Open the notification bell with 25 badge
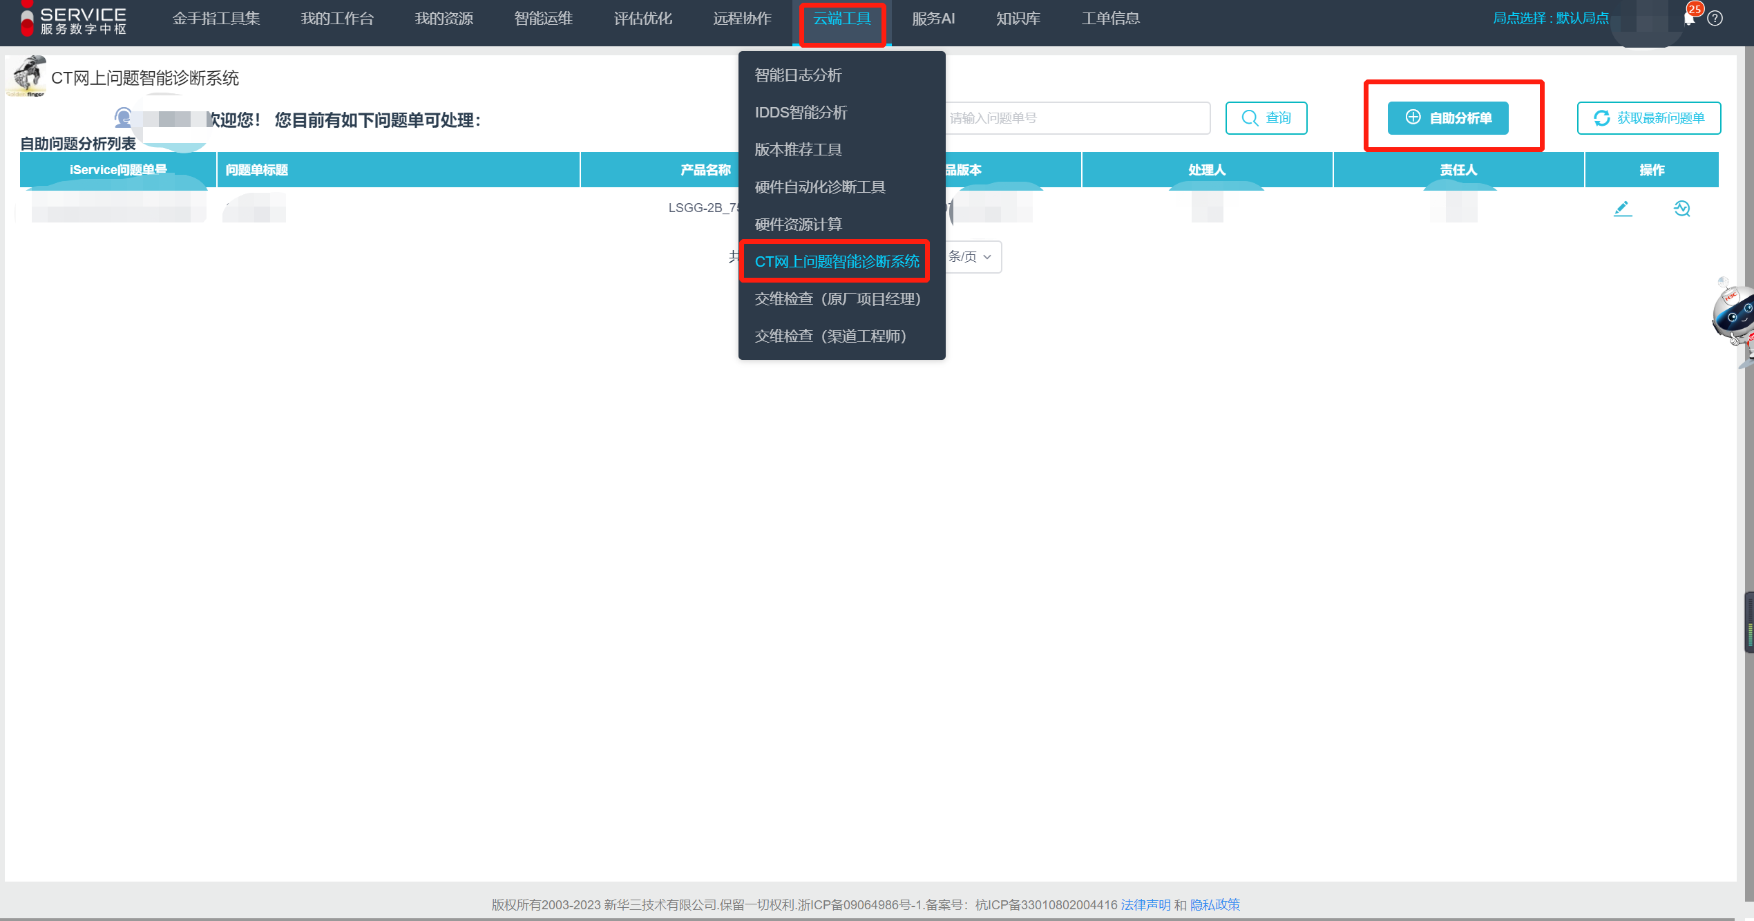 point(1689,19)
